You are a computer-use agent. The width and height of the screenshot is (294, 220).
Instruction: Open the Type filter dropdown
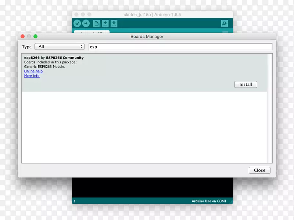pos(60,47)
